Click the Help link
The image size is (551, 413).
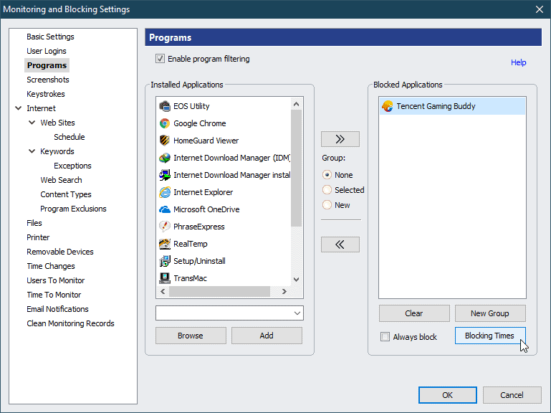coord(518,62)
